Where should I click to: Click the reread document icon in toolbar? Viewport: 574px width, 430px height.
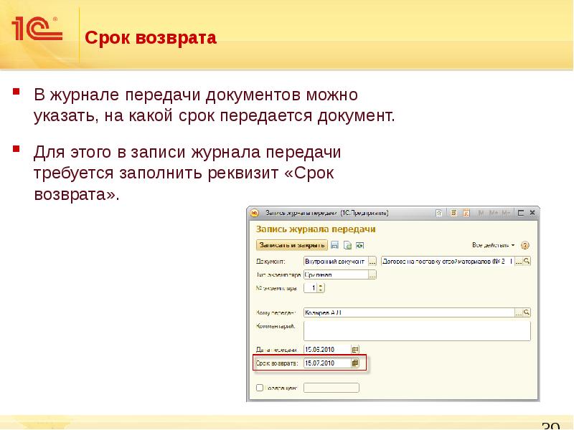[x=347, y=244]
